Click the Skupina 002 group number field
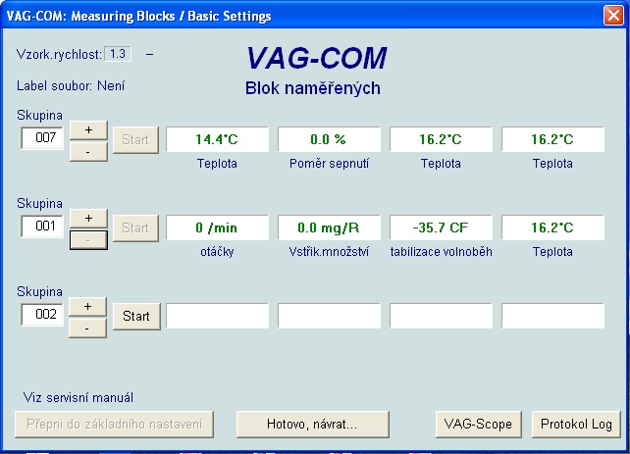Screen dimensions: 630x454 [x=42, y=315]
